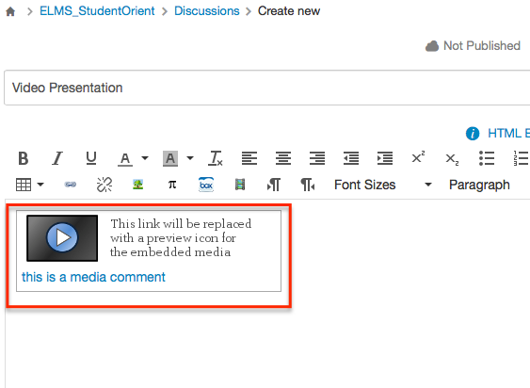Click the embed image icon
Viewport: 530px width, 388px height.
(x=137, y=185)
